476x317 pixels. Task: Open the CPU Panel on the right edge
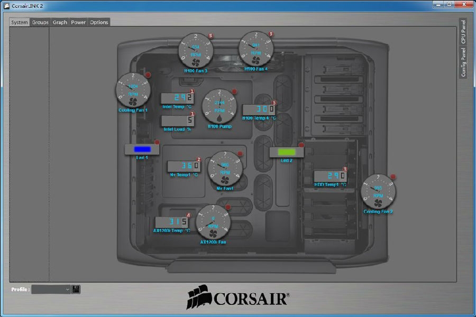click(462, 31)
